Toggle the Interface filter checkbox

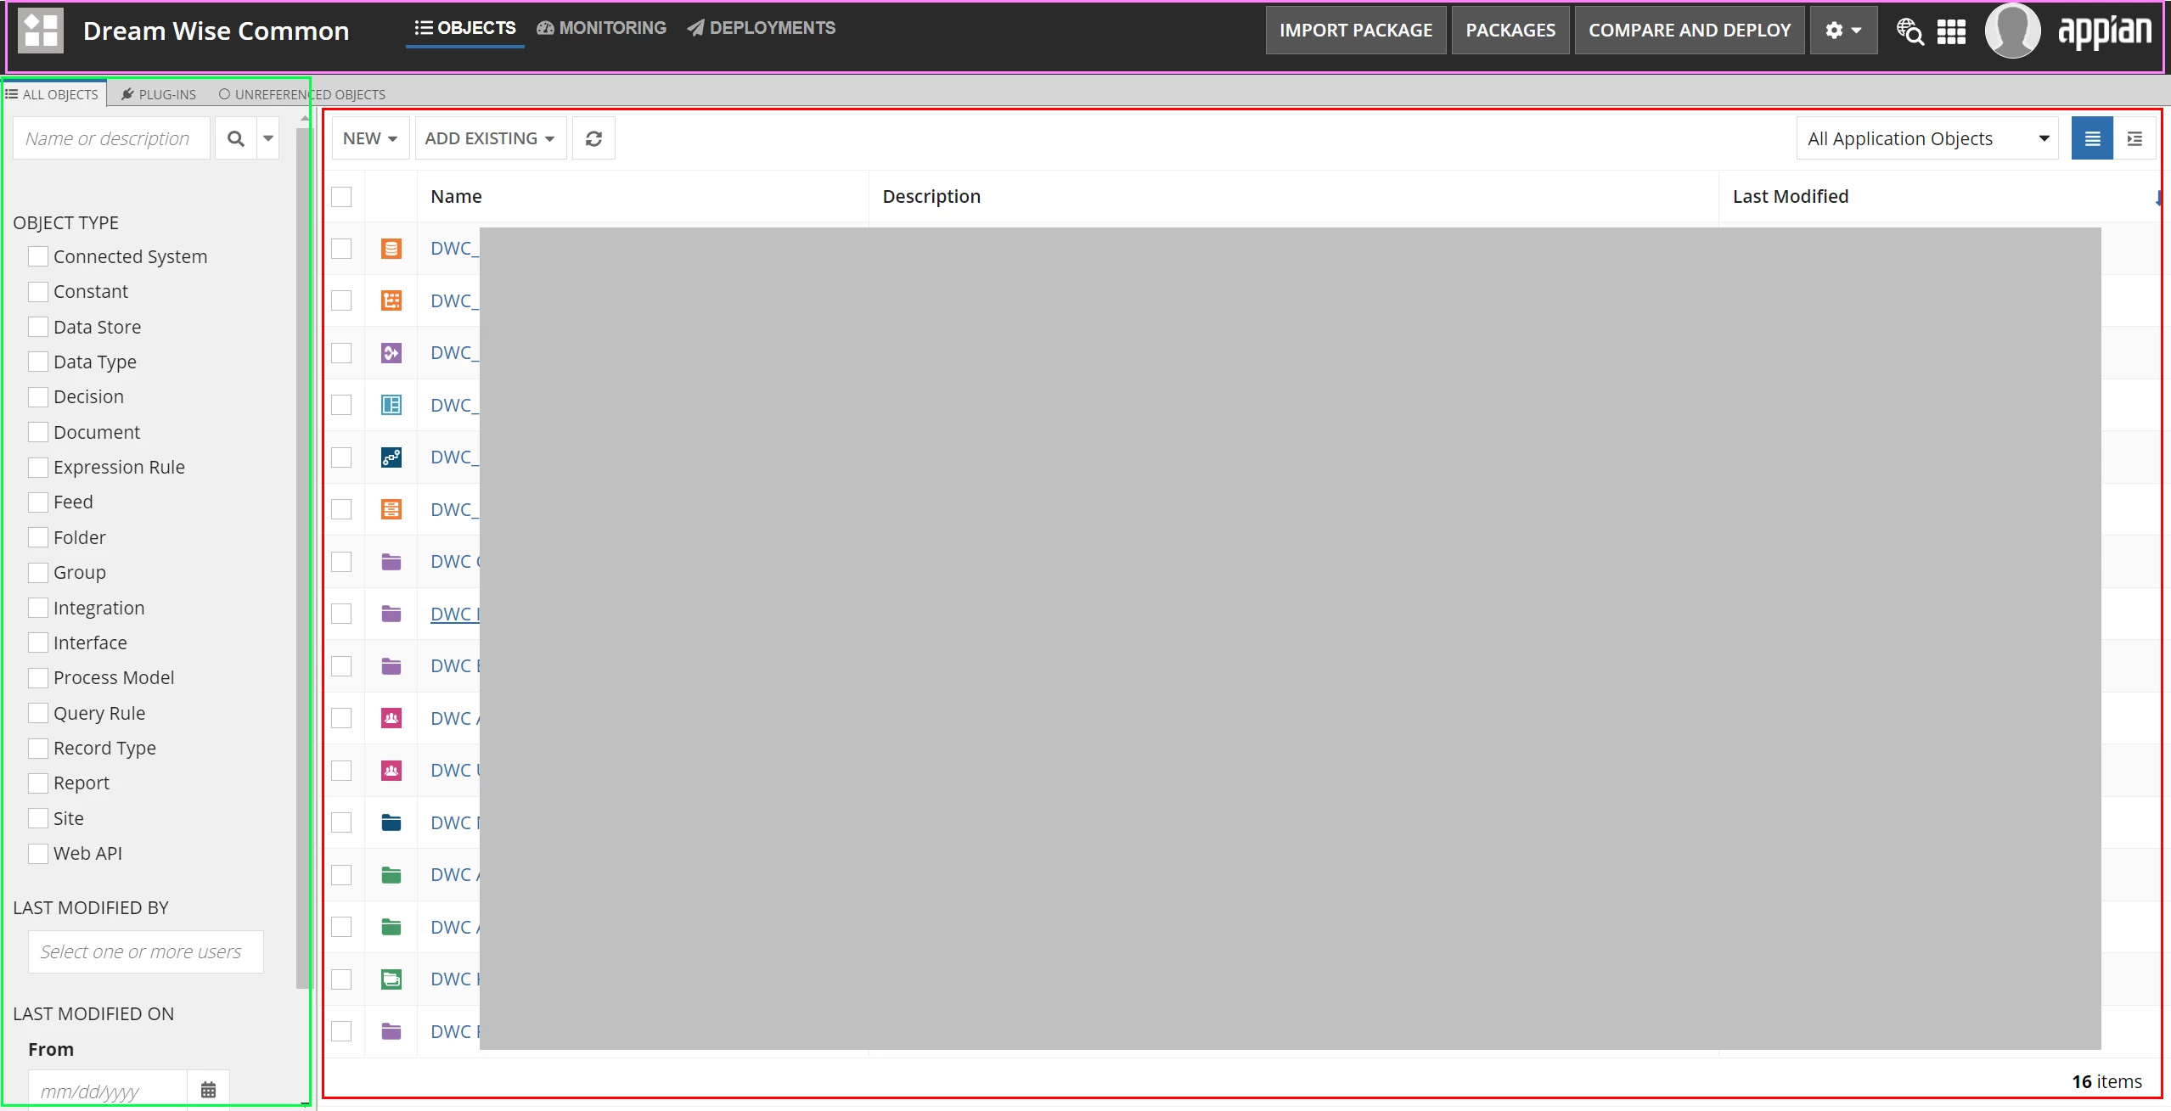(x=38, y=642)
